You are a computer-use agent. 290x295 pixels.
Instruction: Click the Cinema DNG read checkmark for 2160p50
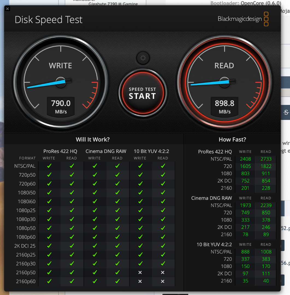[x=117, y=272]
